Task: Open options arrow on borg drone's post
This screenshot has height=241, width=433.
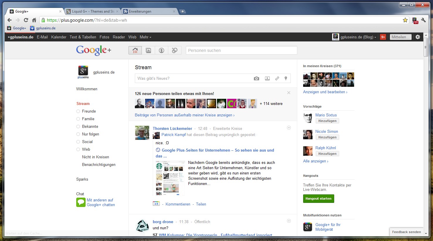Action: click(289, 221)
